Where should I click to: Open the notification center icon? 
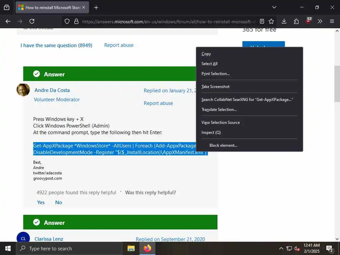330,249
